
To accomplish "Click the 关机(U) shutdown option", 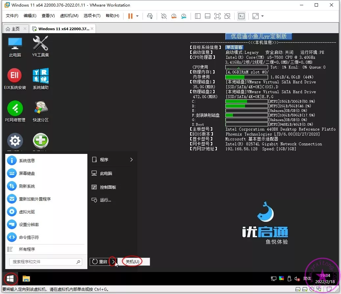I will point(132,262).
